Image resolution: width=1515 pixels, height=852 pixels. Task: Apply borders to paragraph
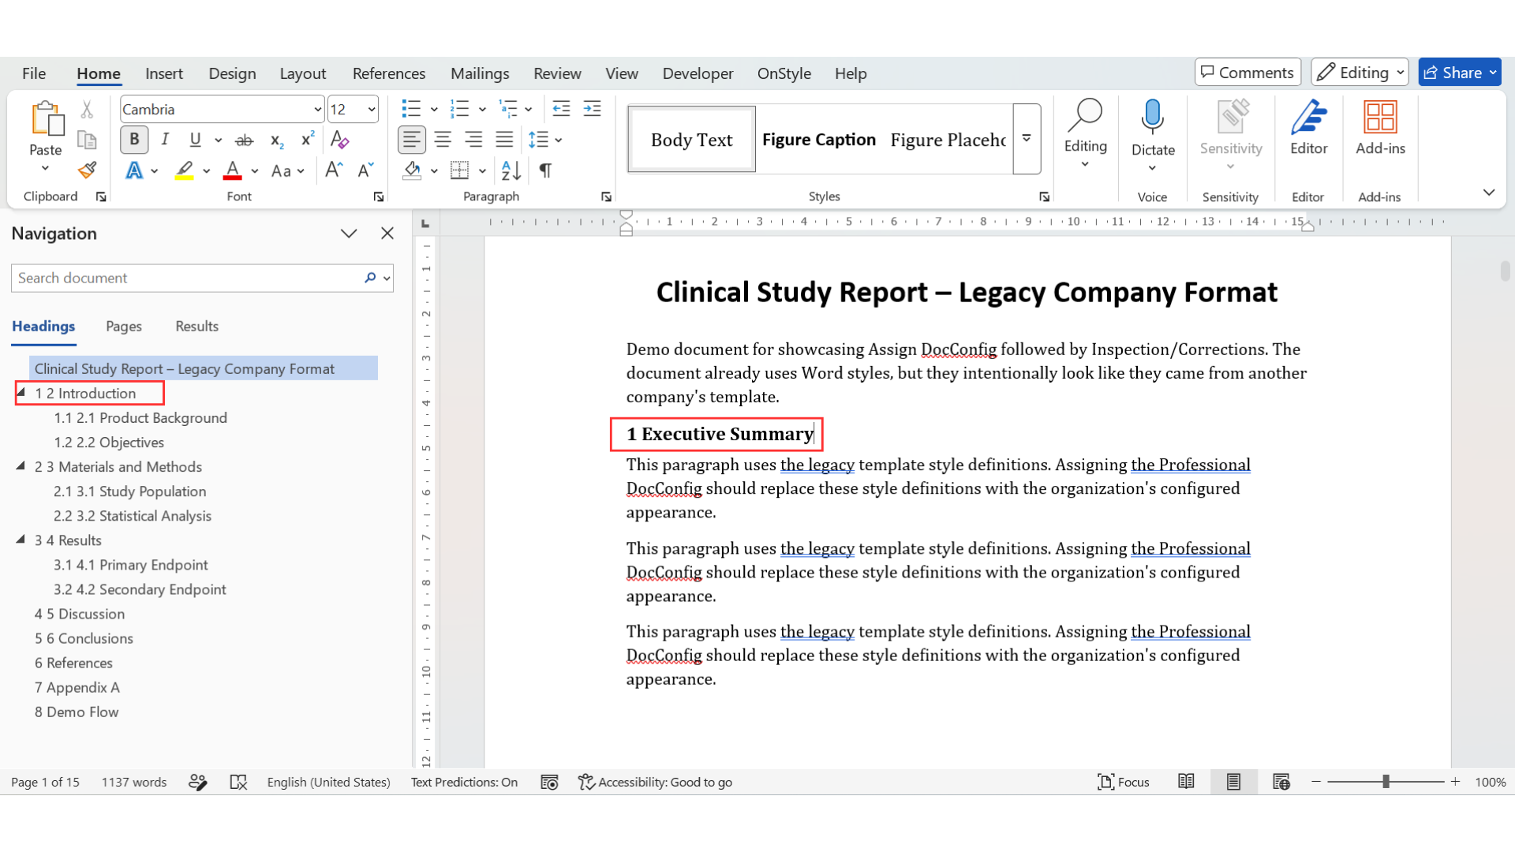click(459, 170)
